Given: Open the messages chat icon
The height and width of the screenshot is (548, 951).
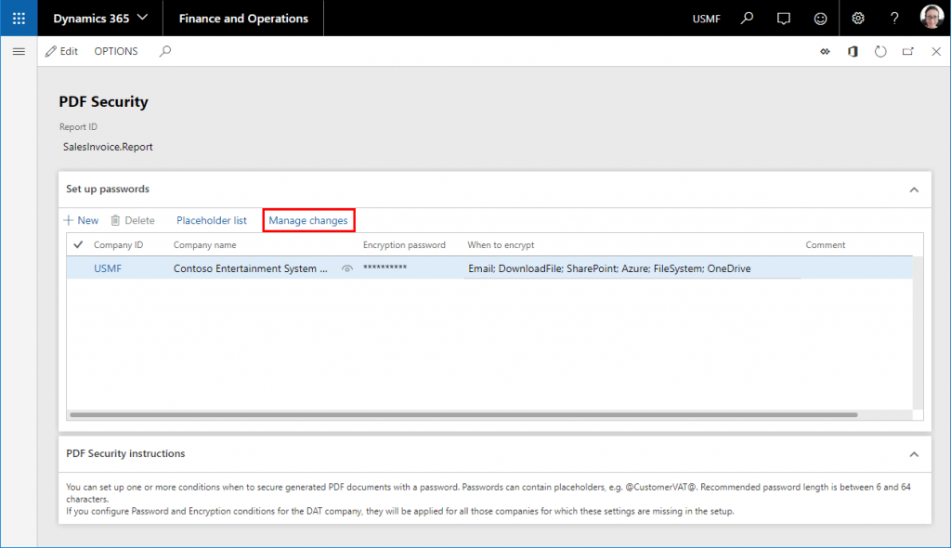Looking at the screenshot, I should [x=784, y=19].
